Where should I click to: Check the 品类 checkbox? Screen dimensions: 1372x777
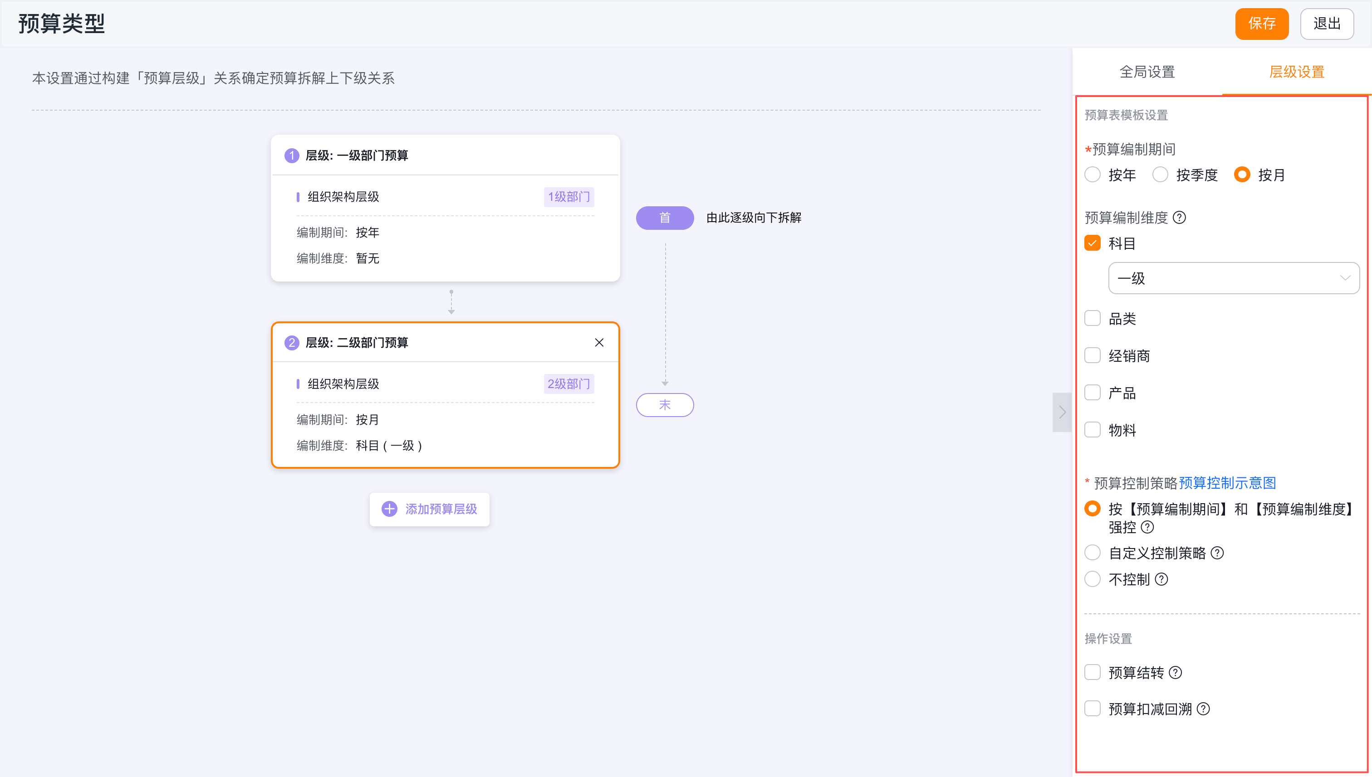1093,319
